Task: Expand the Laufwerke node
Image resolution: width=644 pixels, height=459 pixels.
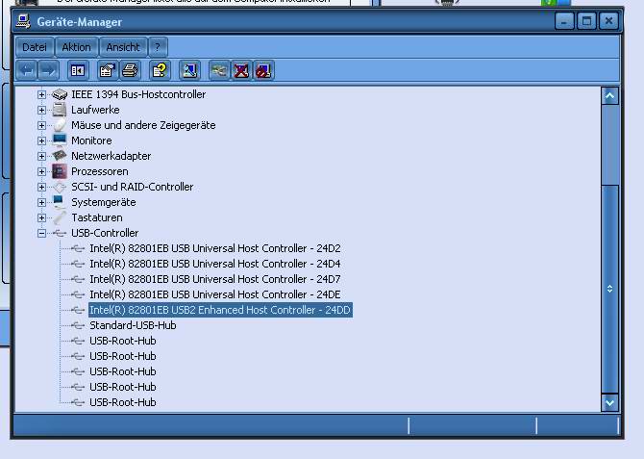Action: point(41,110)
